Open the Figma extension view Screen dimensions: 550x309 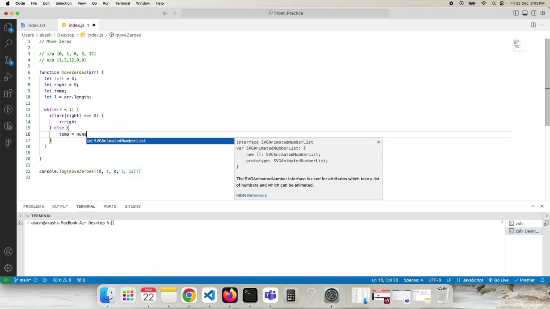[8, 142]
